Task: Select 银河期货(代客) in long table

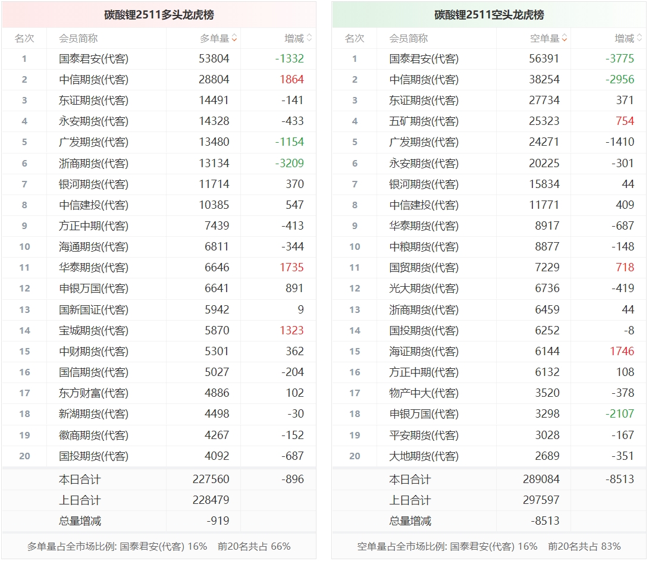Action: (93, 184)
